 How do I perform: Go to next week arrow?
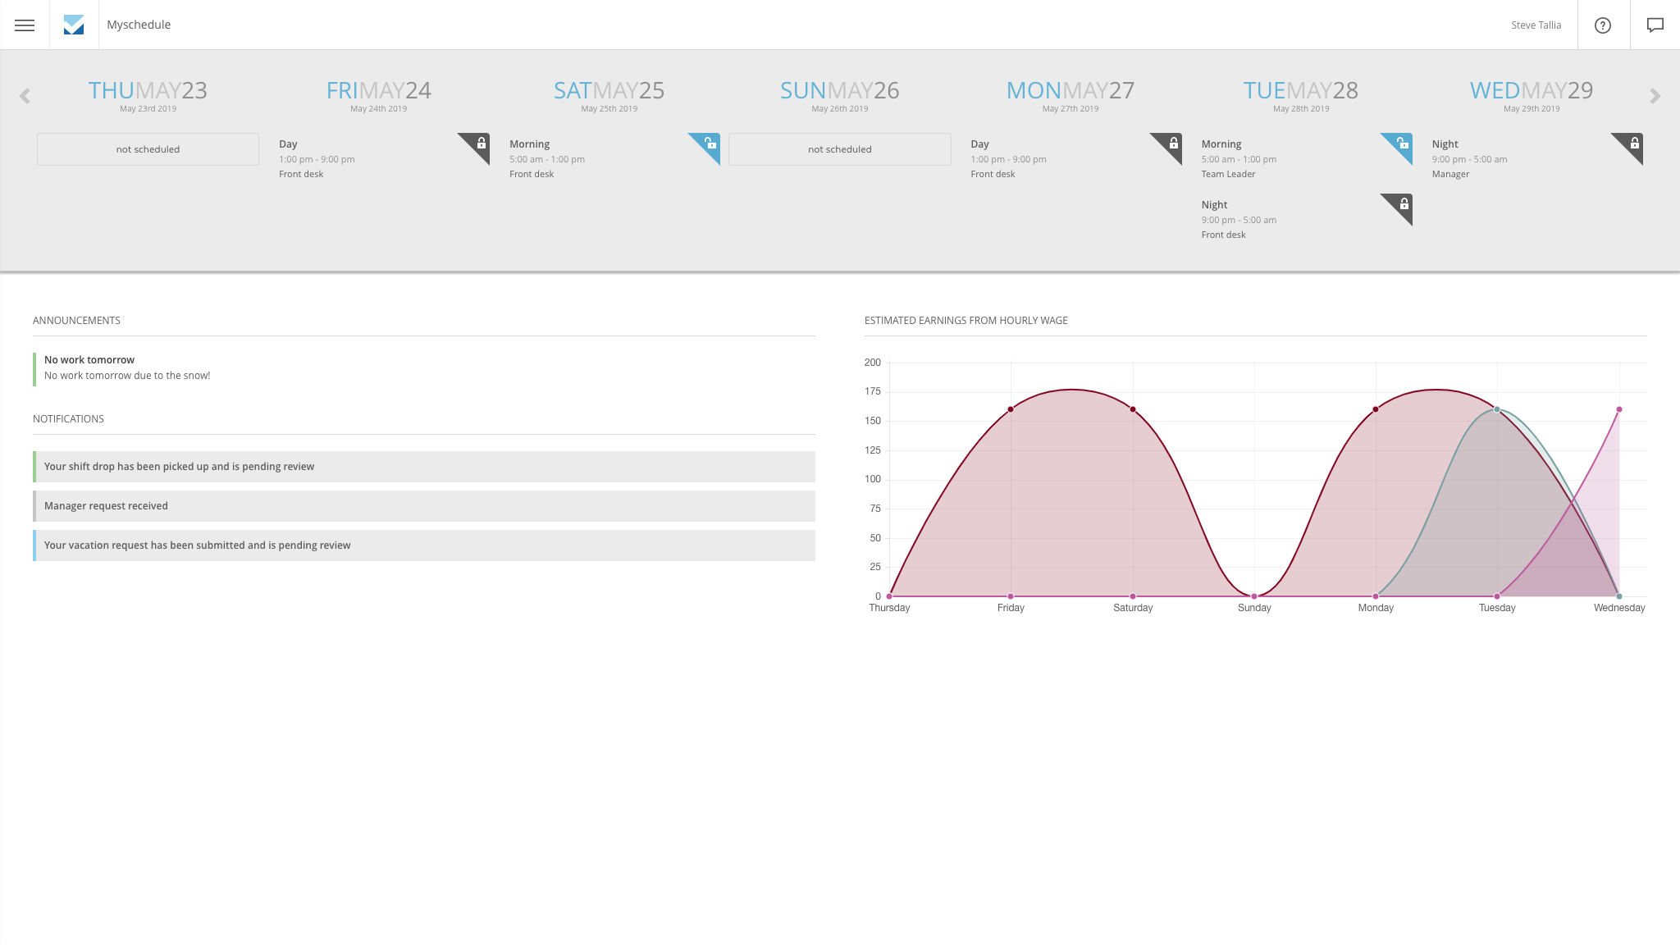(x=1655, y=96)
